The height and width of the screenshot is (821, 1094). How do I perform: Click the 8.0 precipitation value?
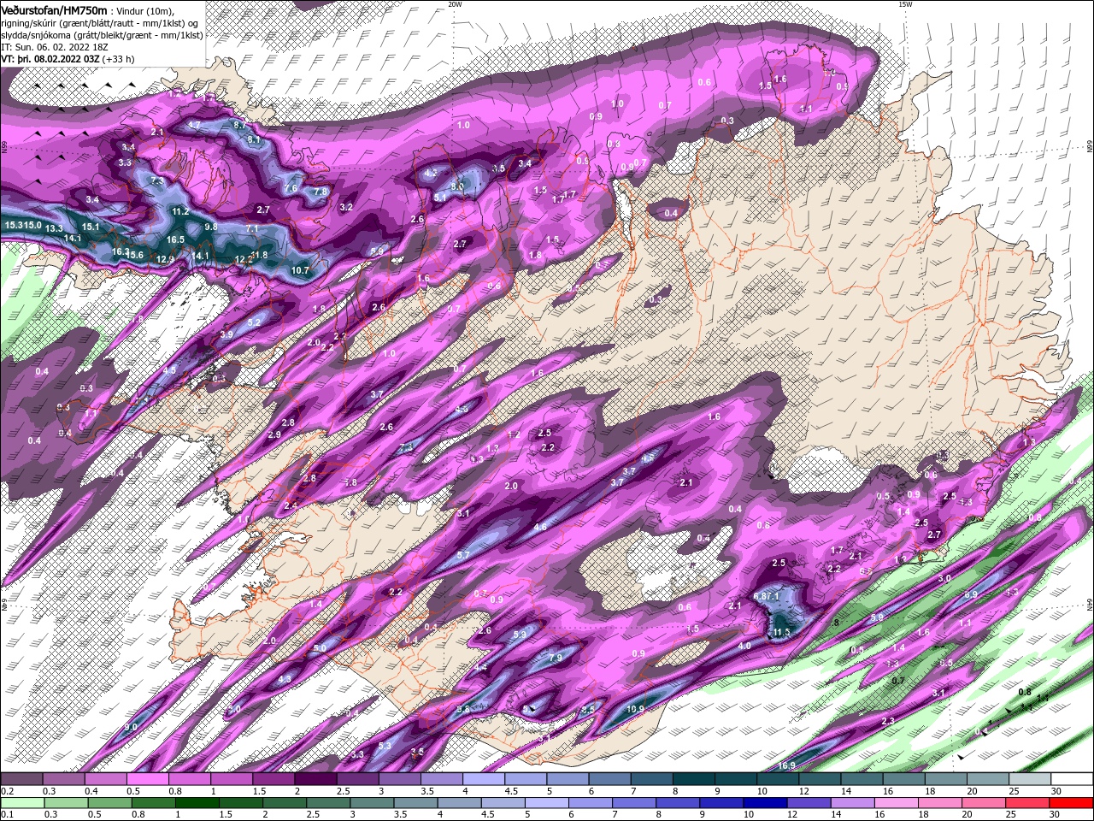pyautogui.click(x=457, y=186)
